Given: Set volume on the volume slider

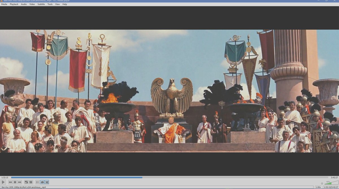Looking at the screenshot, I should 331,183.
